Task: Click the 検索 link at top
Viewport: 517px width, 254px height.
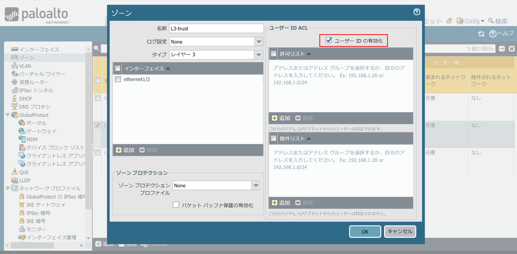Action: tap(498, 21)
